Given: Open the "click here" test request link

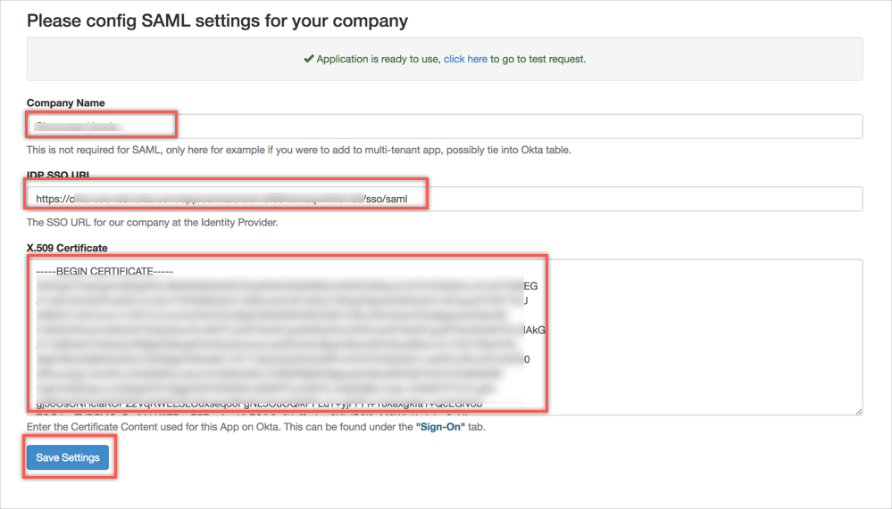Looking at the screenshot, I should (465, 59).
